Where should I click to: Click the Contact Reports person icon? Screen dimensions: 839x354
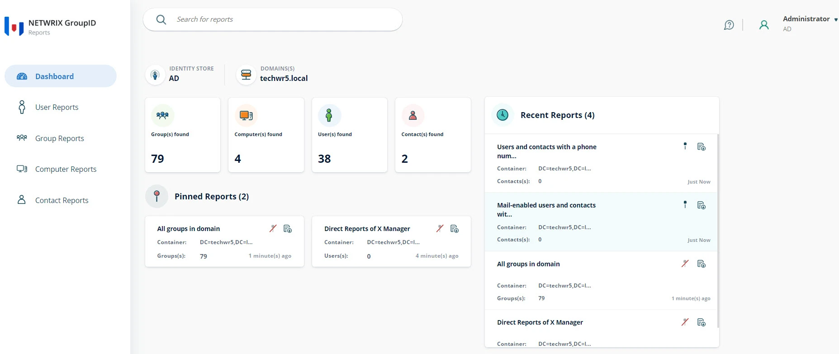tap(21, 199)
